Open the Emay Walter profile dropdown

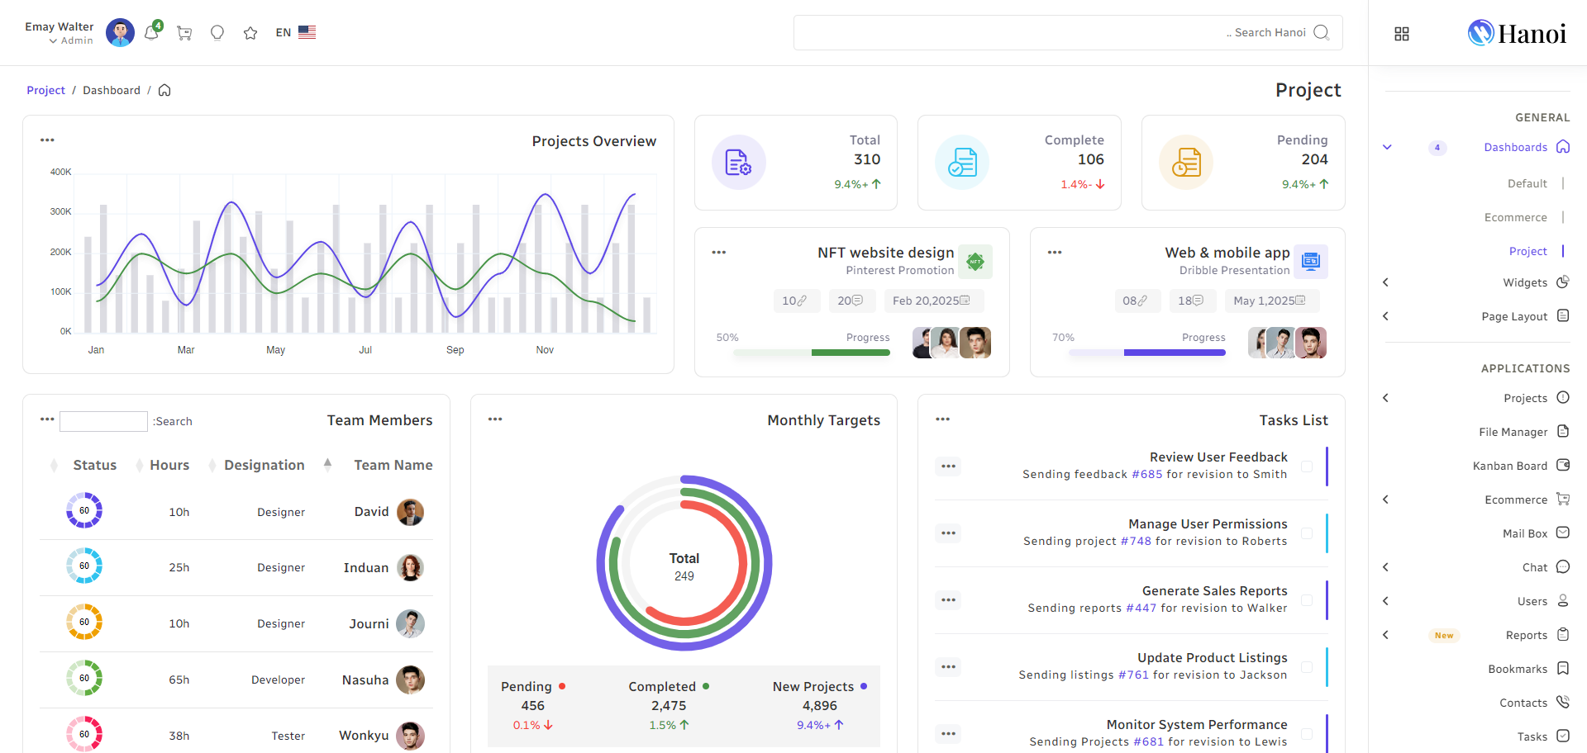coord(60,33)
